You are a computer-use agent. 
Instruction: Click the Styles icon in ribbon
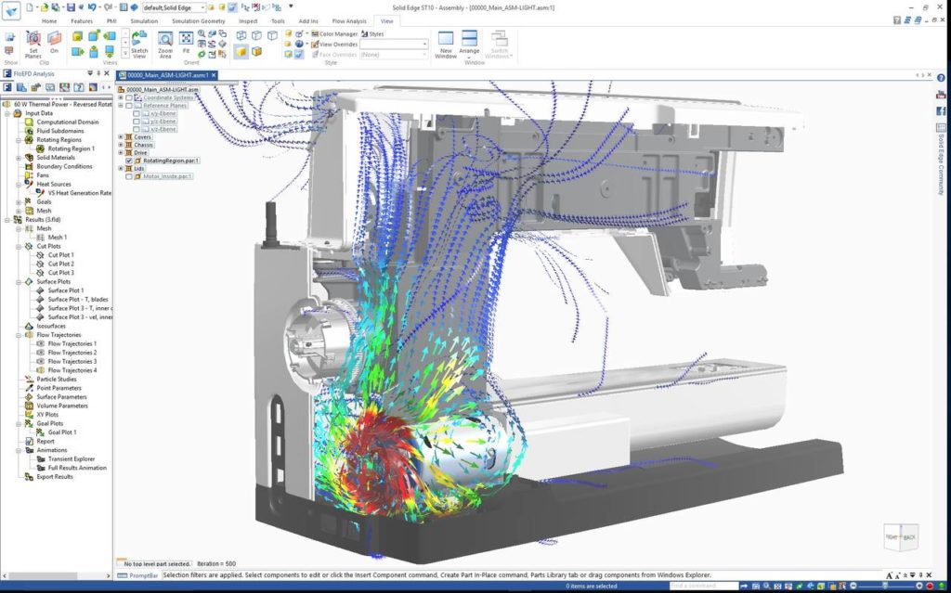371,33
